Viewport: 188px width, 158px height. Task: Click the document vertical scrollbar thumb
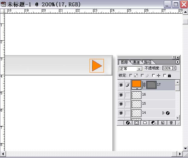click(x=185, y=21)
